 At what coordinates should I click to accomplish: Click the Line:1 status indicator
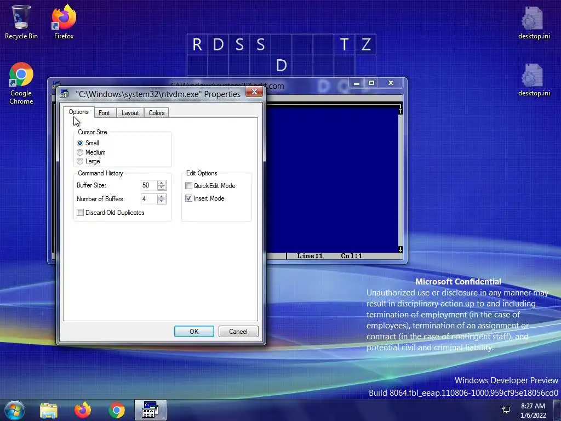(310, 256)
